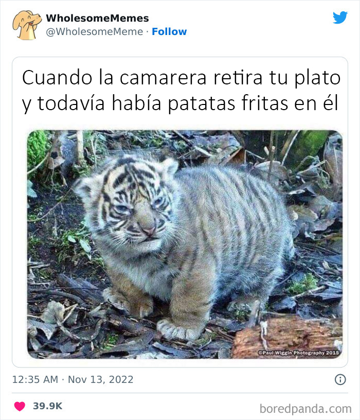This screenshot has height=420, width=360.
Task: Click the Paul Wiggin Photography credit
Action: (298, 353)
